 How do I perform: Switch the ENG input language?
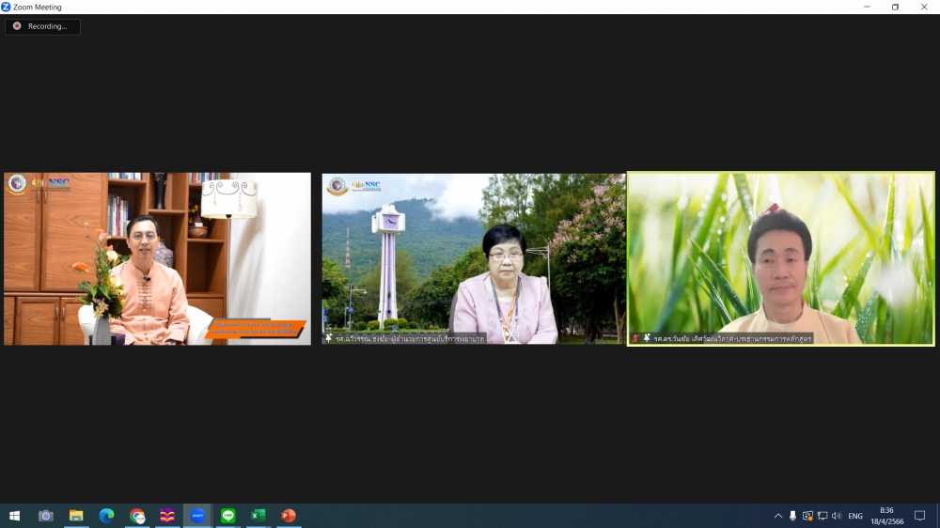click(855, 516)
